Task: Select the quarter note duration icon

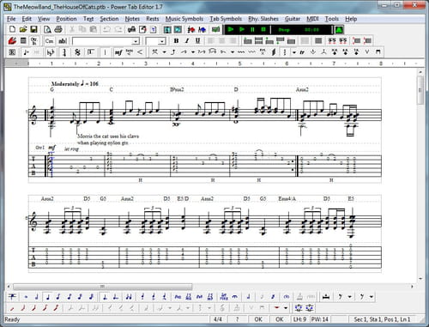Action: click(x=47, y=297)
